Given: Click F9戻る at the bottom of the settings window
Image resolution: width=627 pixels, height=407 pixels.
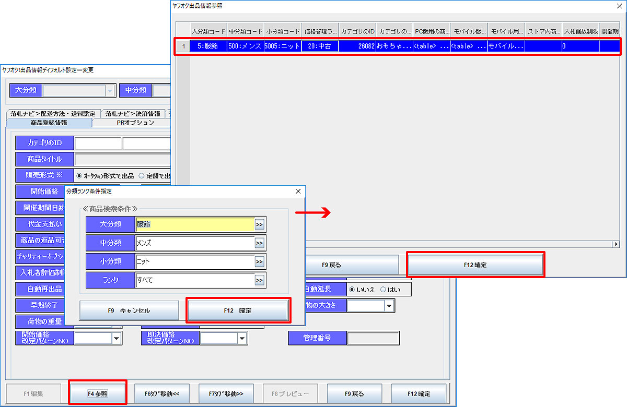Looking at the screenshot, I should [x=354, y=393].
